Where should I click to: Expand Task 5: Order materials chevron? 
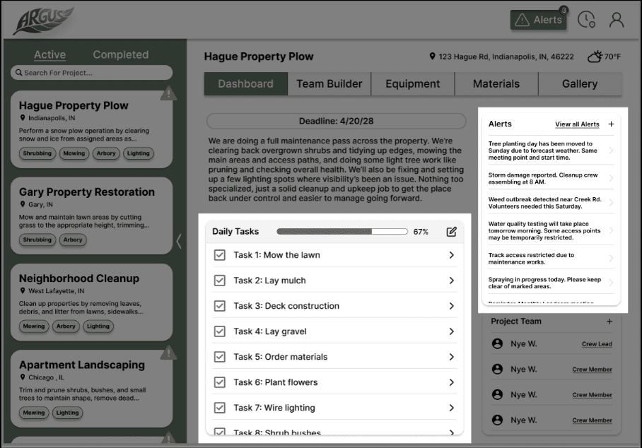coord(452,357)
